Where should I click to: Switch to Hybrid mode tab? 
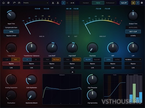pos(98,3)
